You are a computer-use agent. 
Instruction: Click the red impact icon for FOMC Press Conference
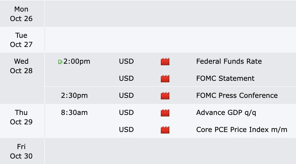click(165, 96)
